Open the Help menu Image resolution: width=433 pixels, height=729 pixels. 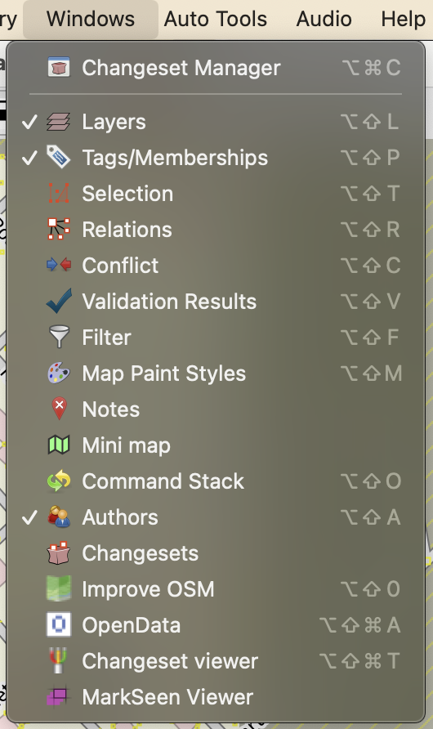(404, 19)
